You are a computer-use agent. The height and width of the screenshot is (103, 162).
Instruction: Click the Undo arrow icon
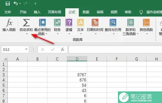[x=16, y=3]
